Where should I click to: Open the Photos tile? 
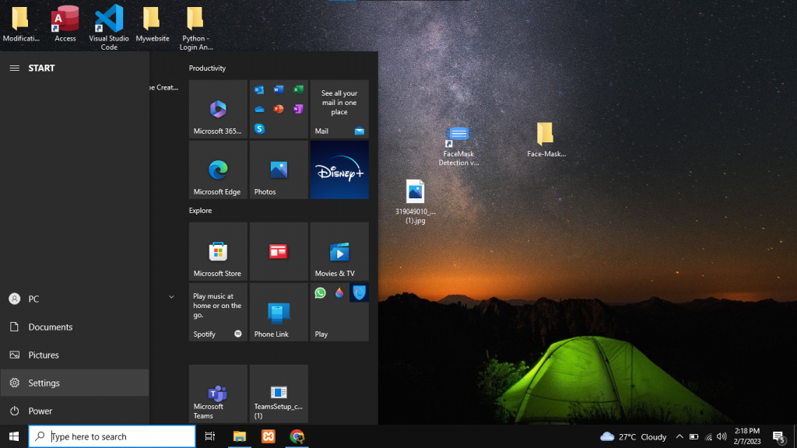[279, 170]
